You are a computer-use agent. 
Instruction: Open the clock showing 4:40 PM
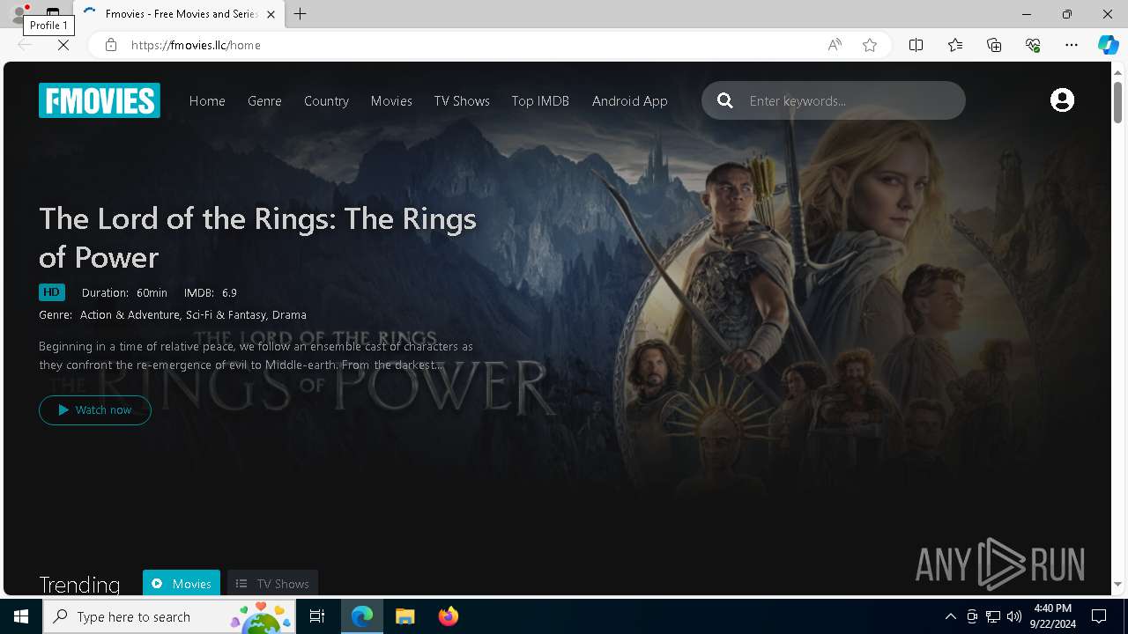click(1052, 616)
